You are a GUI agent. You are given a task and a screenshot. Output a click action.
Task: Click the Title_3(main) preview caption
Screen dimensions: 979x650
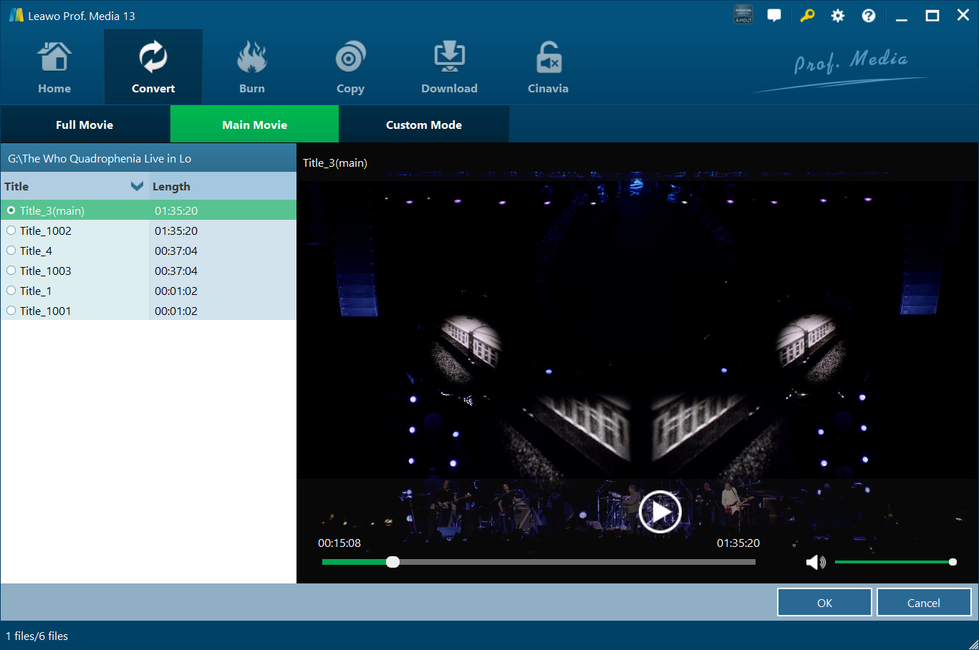(335, 162)
